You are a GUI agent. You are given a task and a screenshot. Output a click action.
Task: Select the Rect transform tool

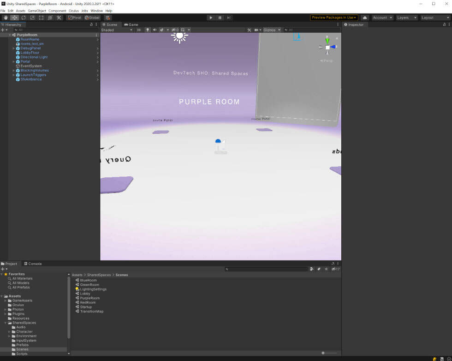click(x=42, y=18)
